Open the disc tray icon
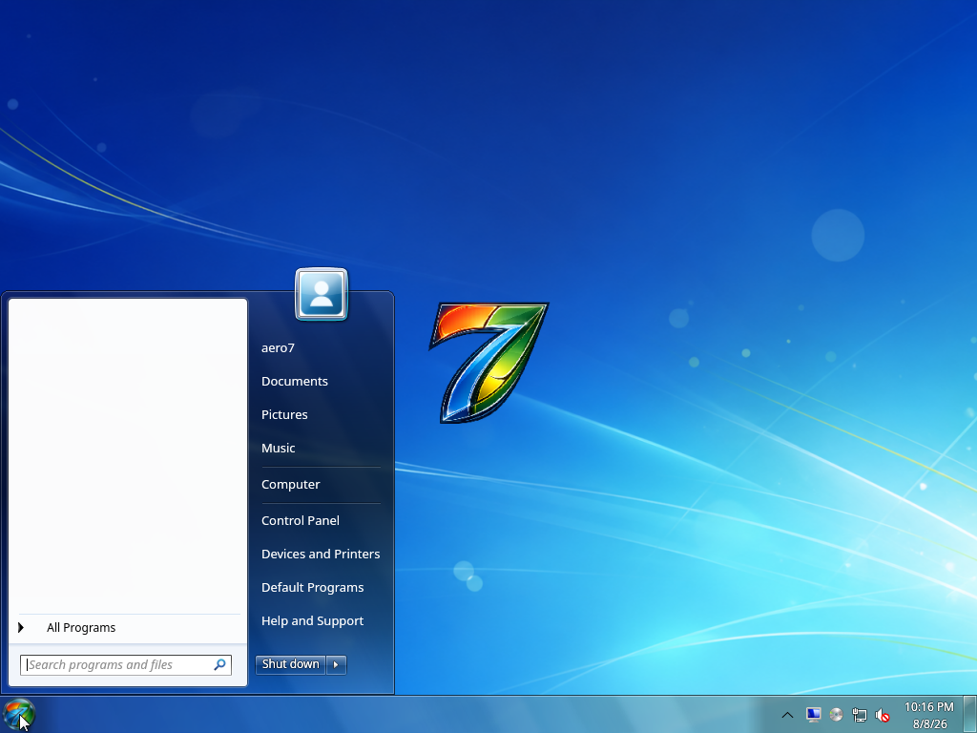The width and height of the screenshot is (977, 733). [x=836, y=715]
